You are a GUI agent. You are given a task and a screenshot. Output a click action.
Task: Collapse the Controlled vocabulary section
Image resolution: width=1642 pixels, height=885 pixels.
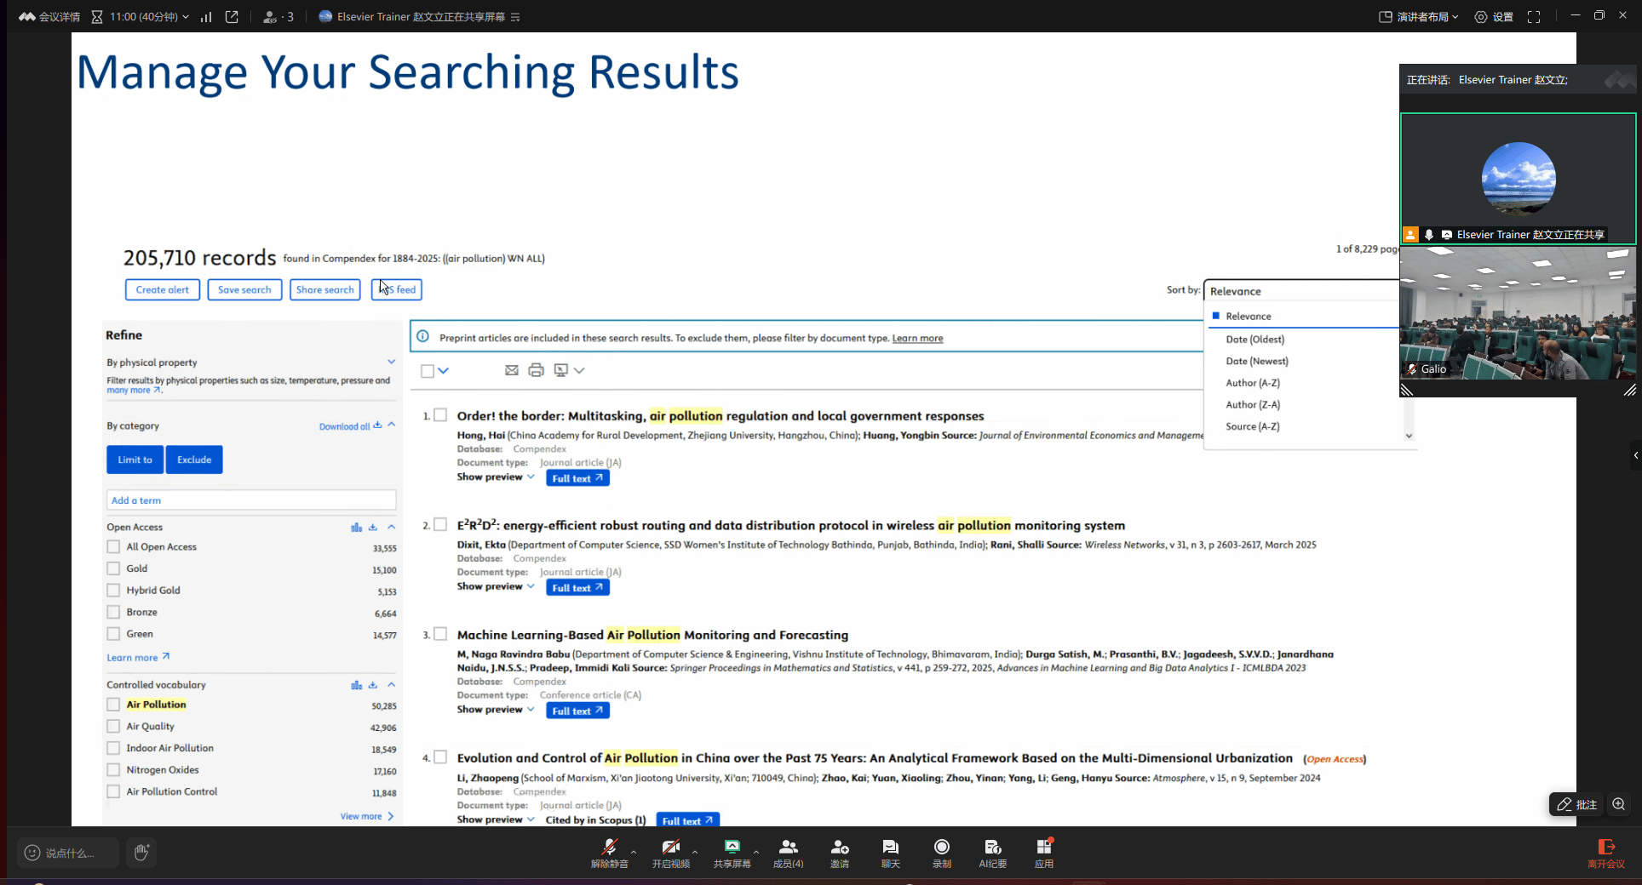coord(392,685)
